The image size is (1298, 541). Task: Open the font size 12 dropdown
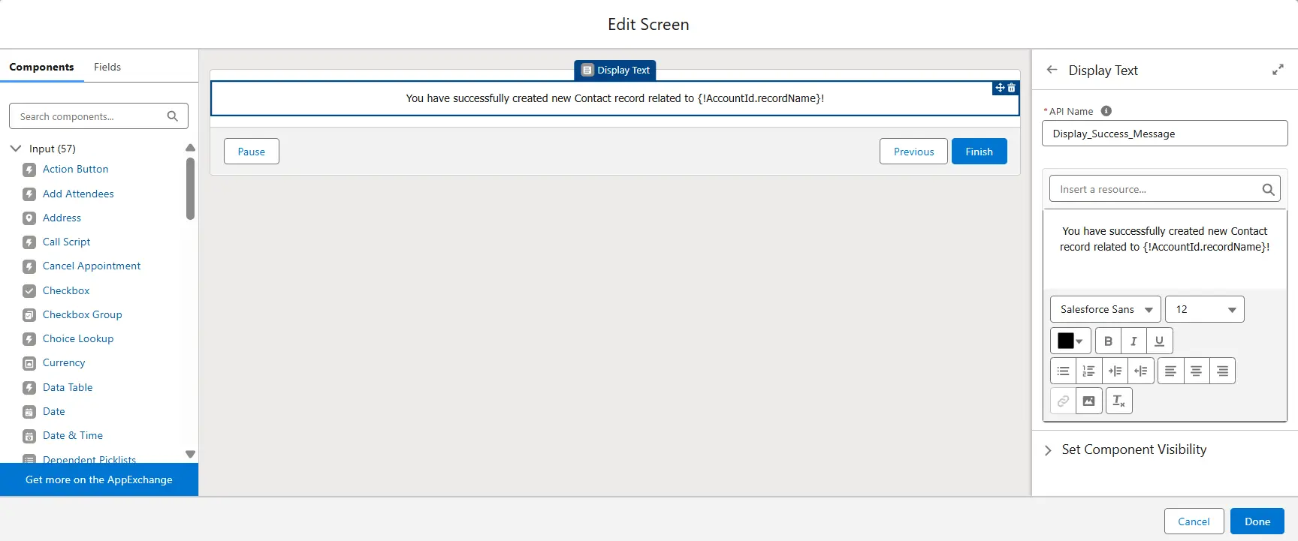click(1204, 309)
